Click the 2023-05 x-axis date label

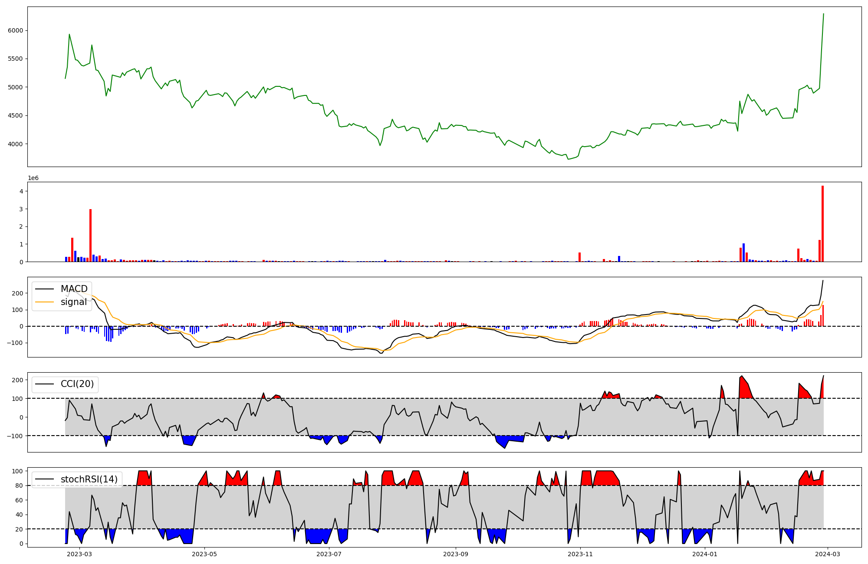coord(204,554)
